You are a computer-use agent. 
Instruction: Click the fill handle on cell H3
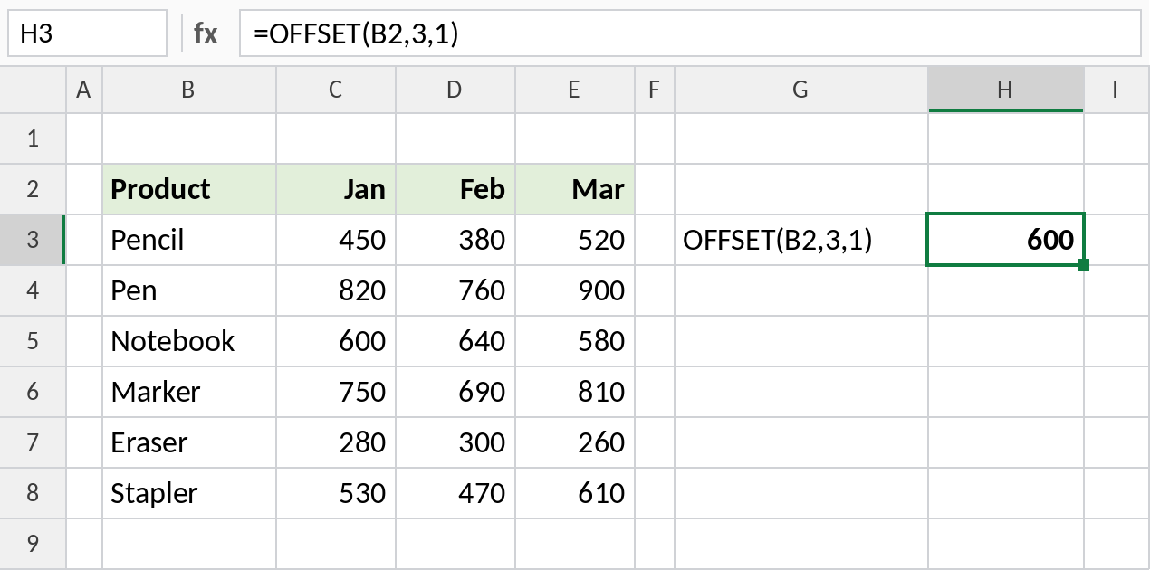(x=1084, y=265)
